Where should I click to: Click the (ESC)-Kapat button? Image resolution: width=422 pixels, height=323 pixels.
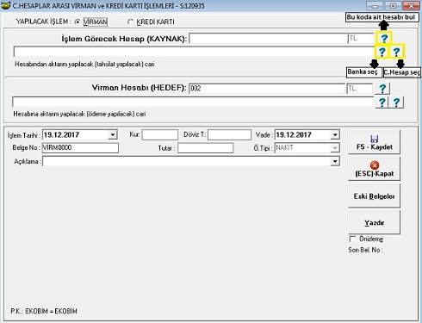[x=374, y=169]
